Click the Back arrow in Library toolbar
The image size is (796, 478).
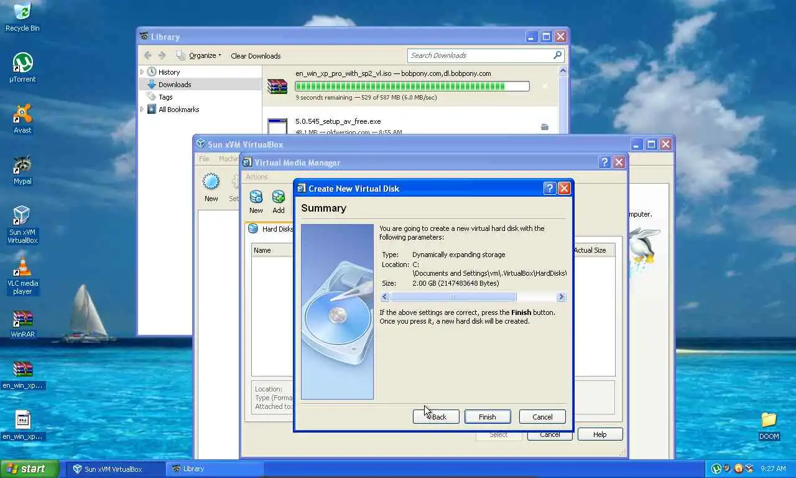point(147,55)
